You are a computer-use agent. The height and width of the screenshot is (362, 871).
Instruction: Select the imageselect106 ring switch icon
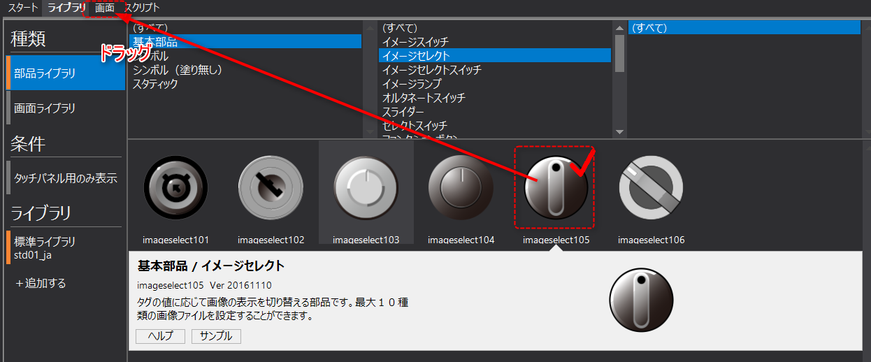click(x=651, y=187)
